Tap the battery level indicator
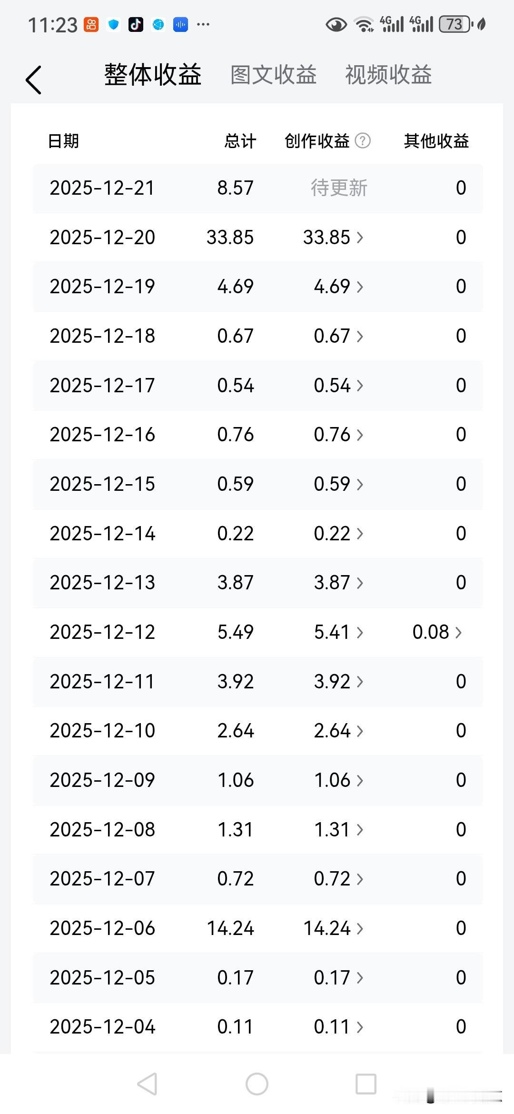 coord(455,24)
